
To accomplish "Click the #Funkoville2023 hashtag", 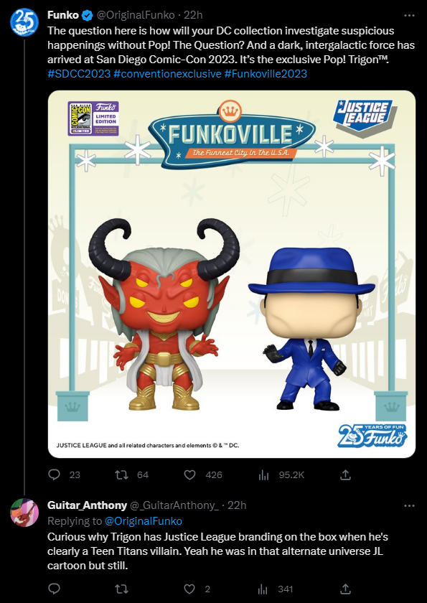I will 266,73.
